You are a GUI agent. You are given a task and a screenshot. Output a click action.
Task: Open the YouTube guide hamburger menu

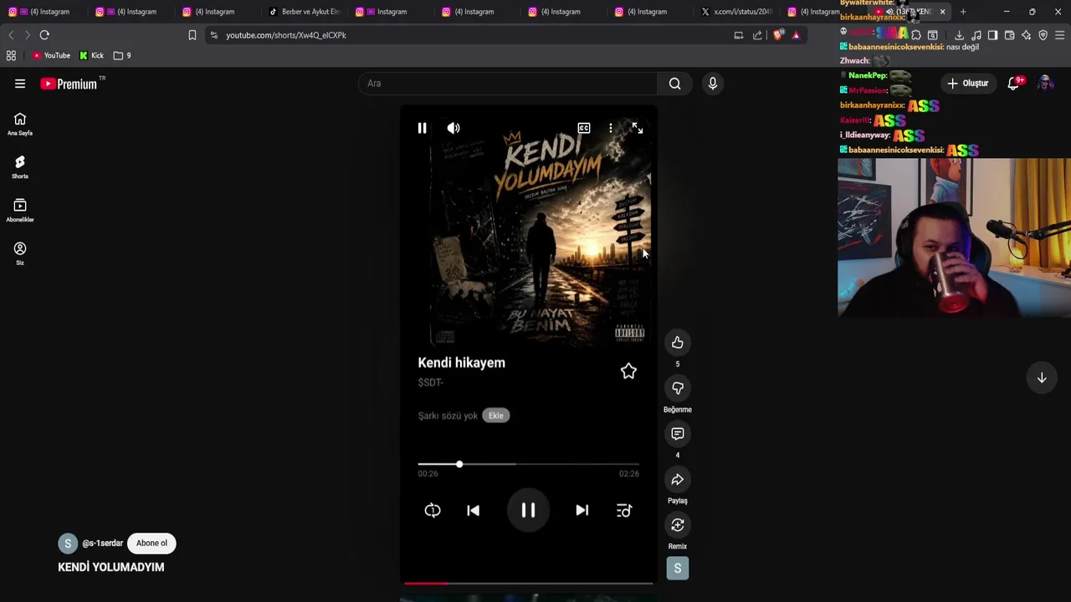[x=20, y=84]
